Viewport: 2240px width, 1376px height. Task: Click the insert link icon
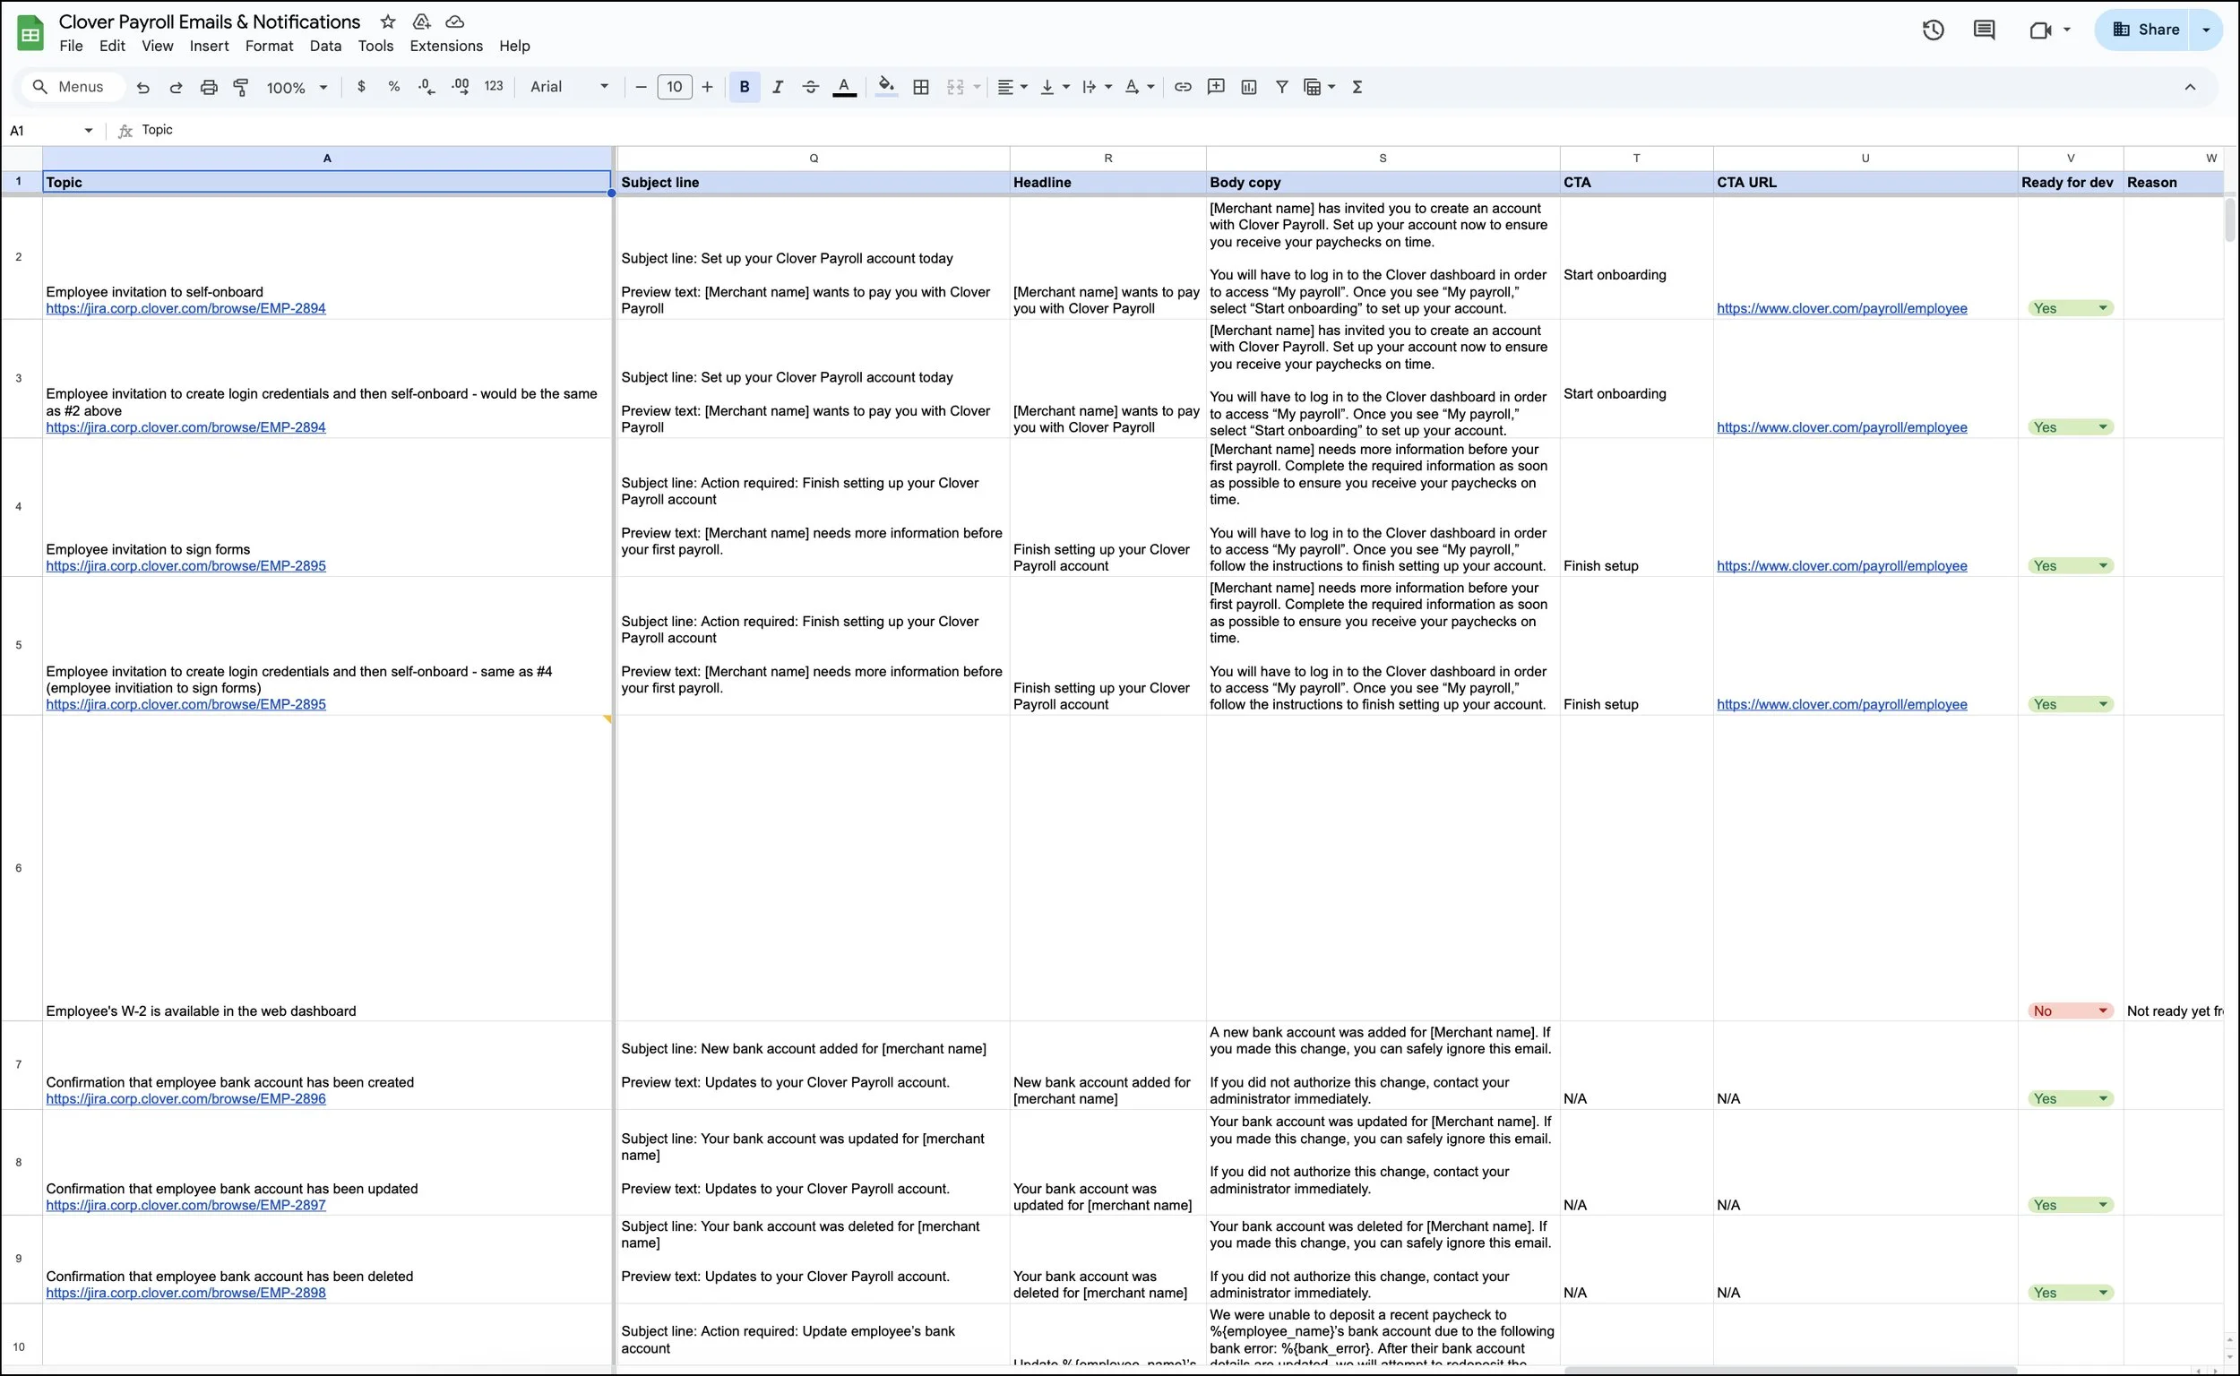[x=1183, y=88]
